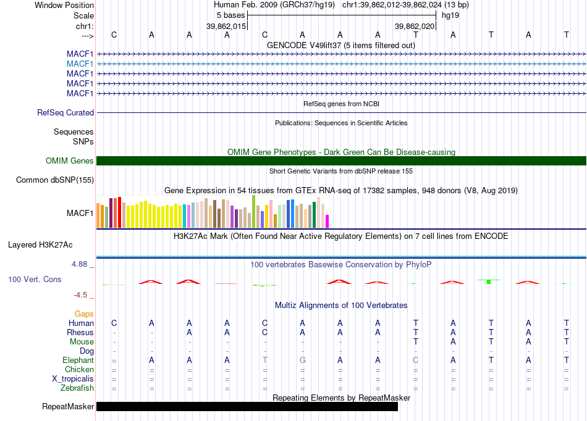This screenshot has height=421, width=587.
Task: Click the -4.5 PhyloP minimum value
Action: point(80,295)
